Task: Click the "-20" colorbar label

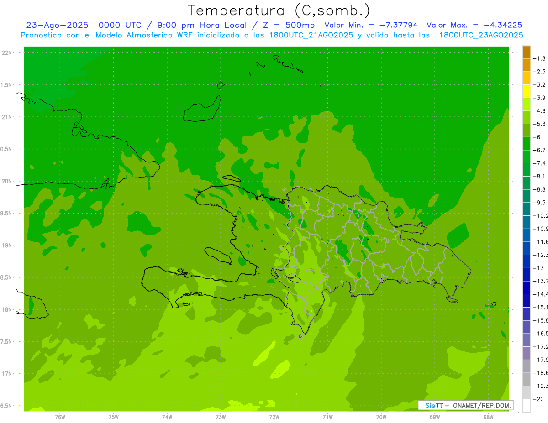Action: coord(538,399)
